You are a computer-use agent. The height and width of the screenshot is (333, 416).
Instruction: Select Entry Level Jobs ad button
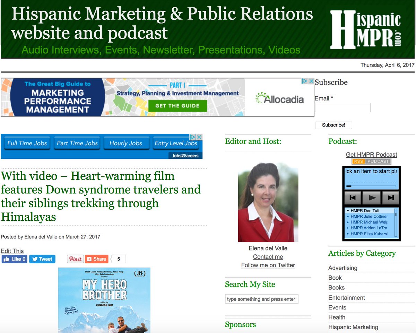click(x=176, y=143)
